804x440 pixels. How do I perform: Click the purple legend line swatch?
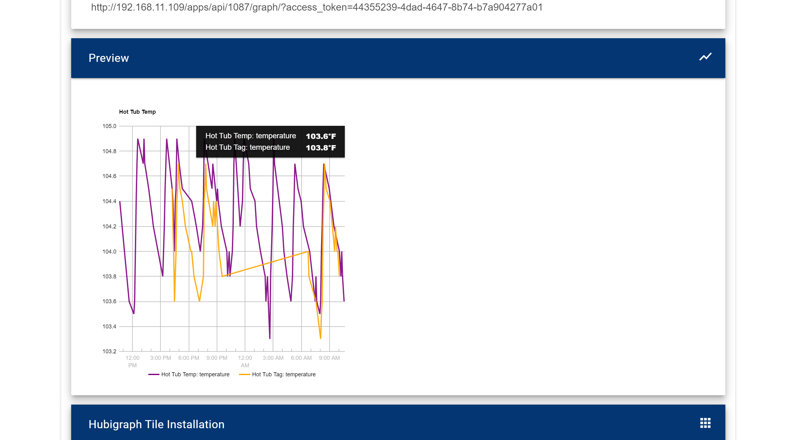tap(154, 374)
